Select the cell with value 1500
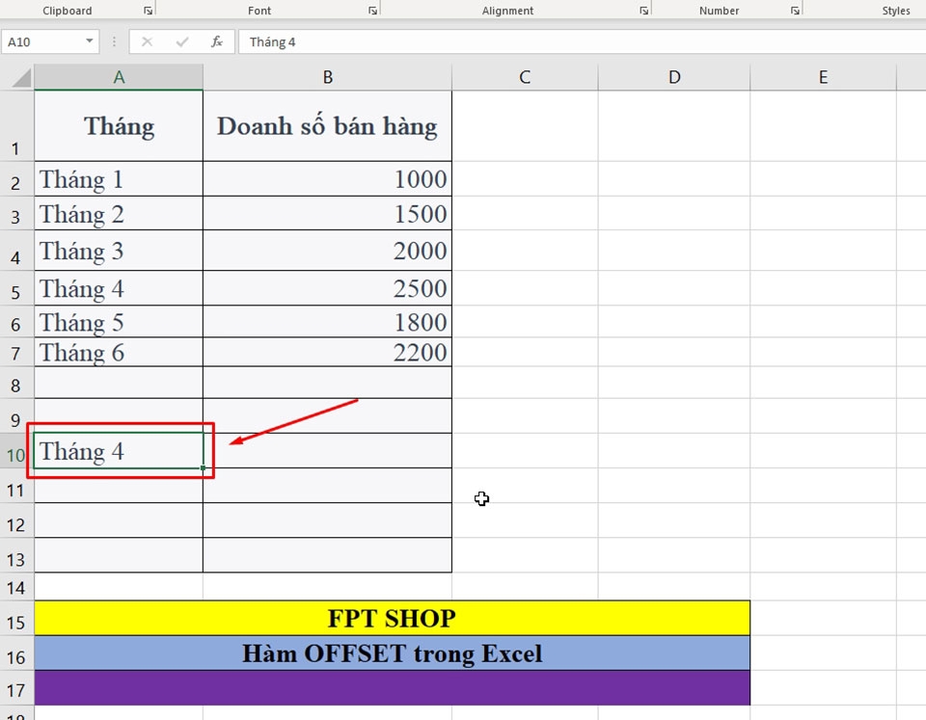The height and width of the screenshot is (720, 926). (x=327, y=213)
